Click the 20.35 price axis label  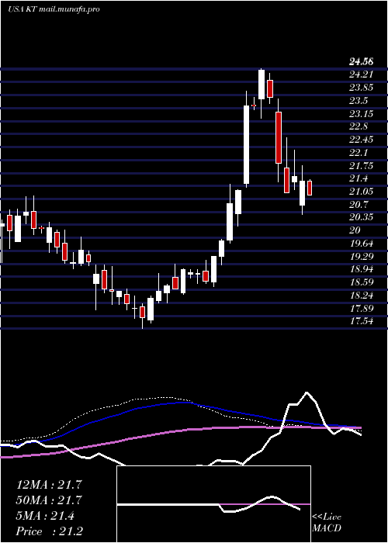tap(362, 217)
